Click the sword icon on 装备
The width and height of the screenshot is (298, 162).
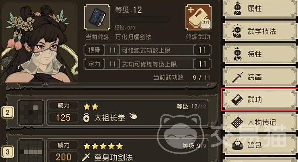point(237,77)
